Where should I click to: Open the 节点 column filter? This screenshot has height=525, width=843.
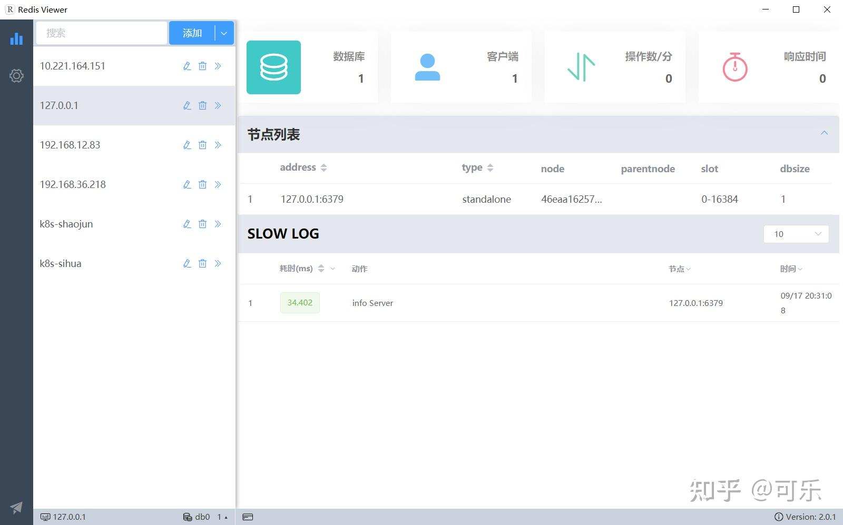(688, 269)
